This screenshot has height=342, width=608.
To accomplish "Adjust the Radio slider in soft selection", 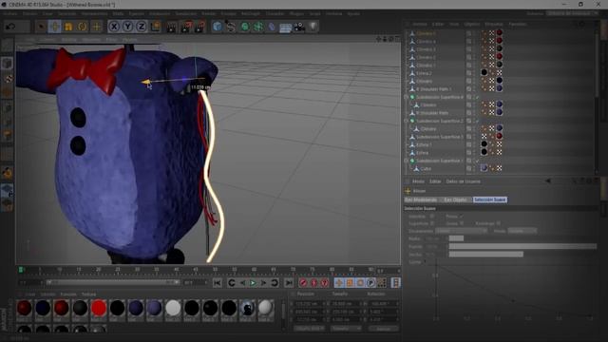I will tap(522, 238).
